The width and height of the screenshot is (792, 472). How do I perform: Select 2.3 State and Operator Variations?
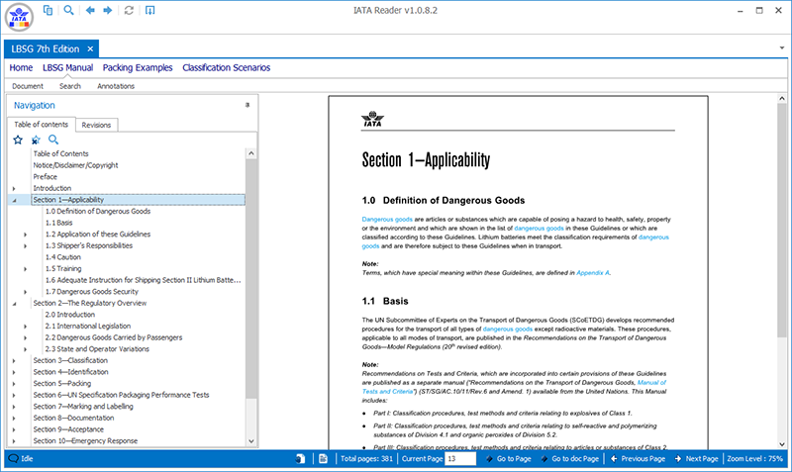[x=97, y=349]
